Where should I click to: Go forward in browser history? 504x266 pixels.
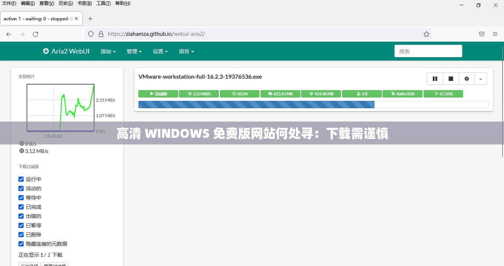click(x=22, y=34)
